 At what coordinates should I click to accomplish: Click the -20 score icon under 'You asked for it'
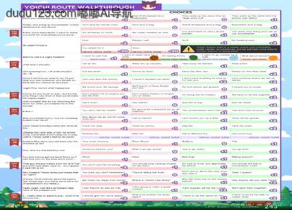[x=124, y=51]
